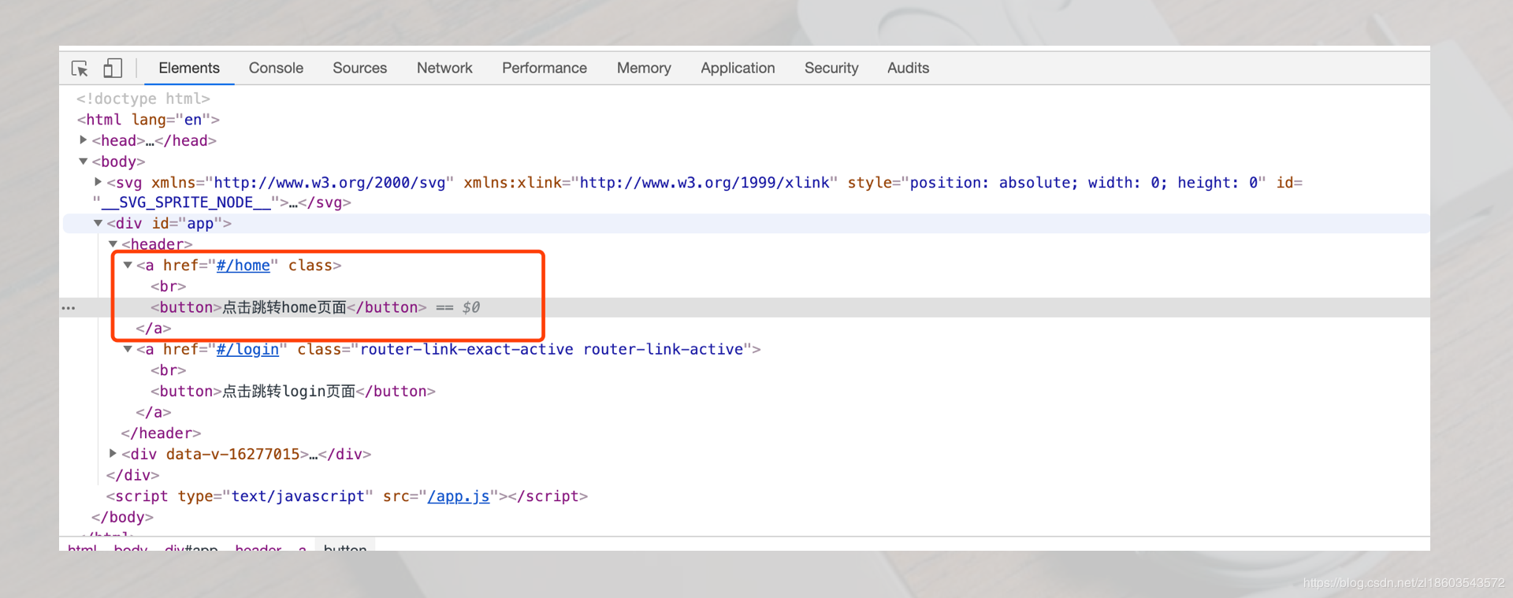Select the html lang="en" line
Viewport: 1513px width, 598px height.
click(148, 120)
